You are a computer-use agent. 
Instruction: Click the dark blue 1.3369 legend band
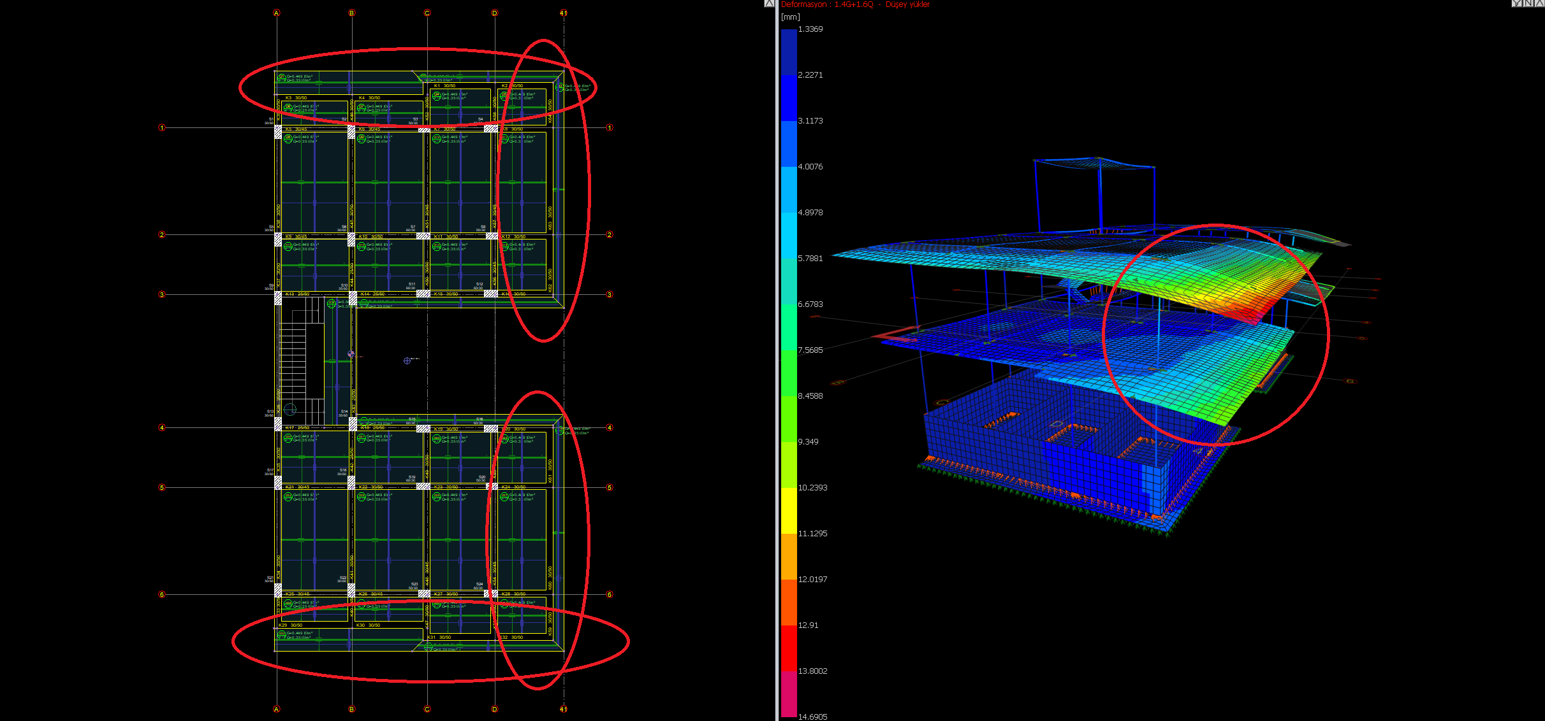pyautogui.click(x=789, y=51)
